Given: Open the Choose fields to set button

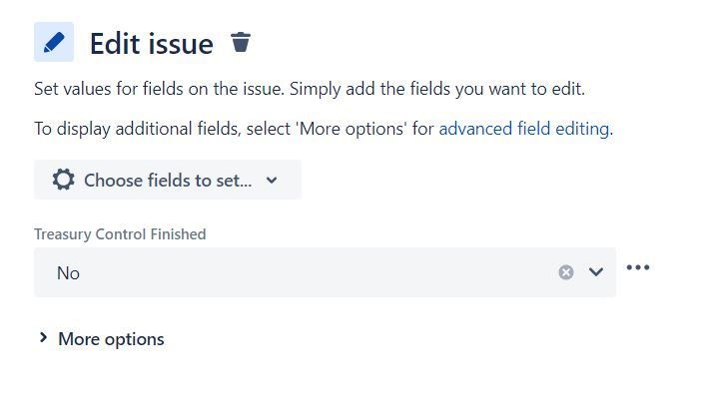Looking at the screenshot, I should (x=168, y=180).
